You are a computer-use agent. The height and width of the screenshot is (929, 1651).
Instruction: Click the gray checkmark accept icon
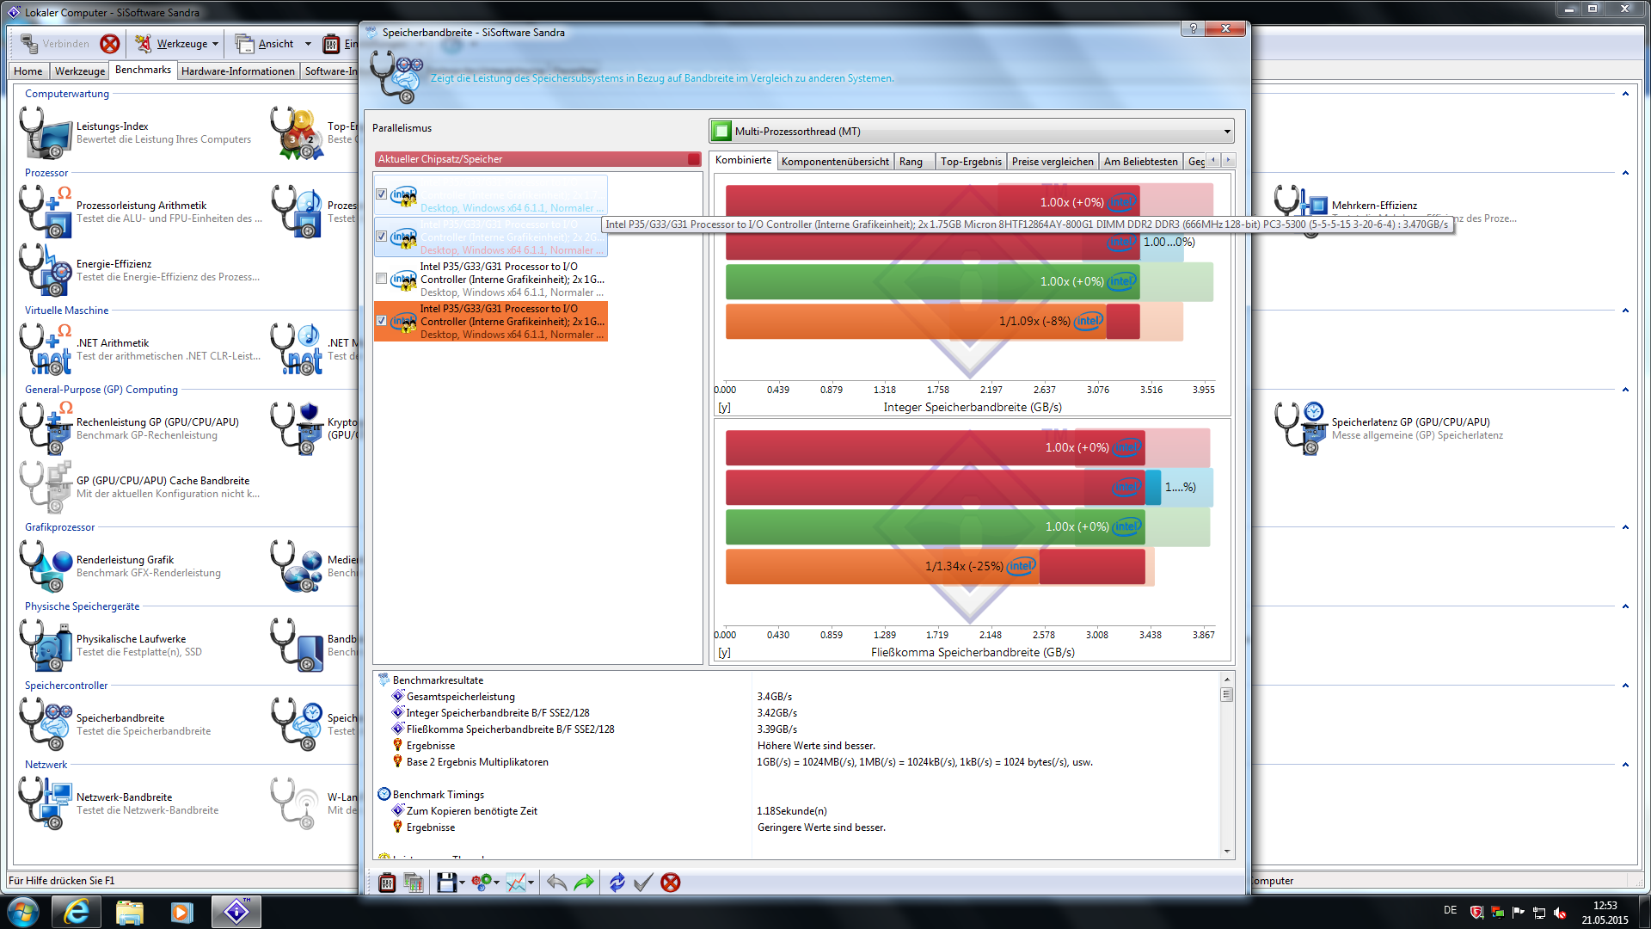[643, 883]
